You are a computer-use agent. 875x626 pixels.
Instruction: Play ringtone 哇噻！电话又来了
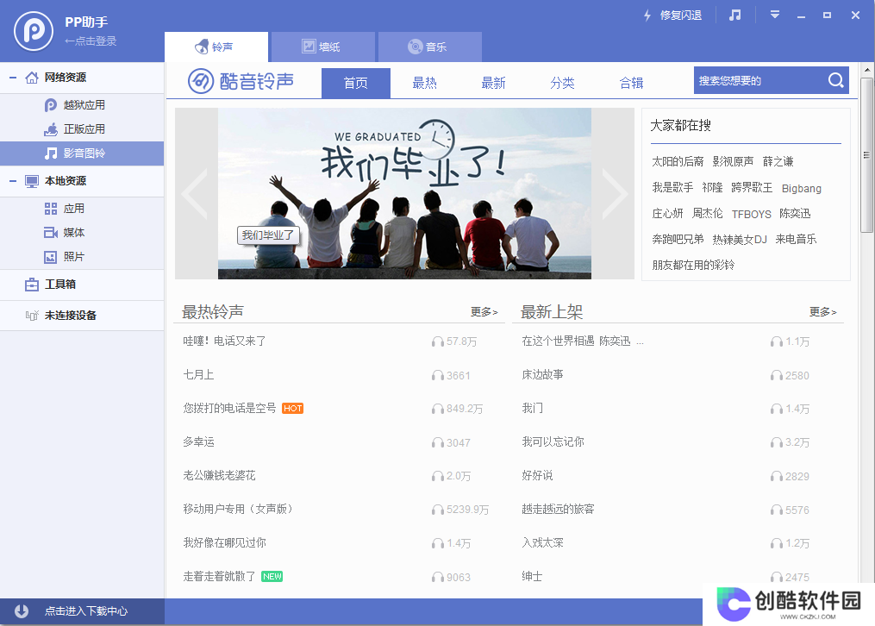coord(224,341)
